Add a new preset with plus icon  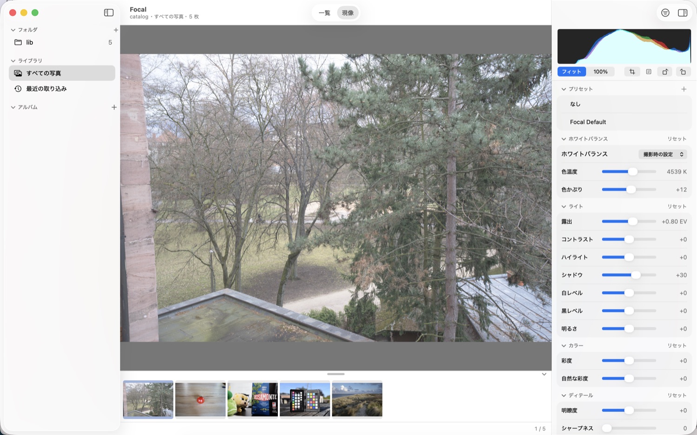coord(684,89)
